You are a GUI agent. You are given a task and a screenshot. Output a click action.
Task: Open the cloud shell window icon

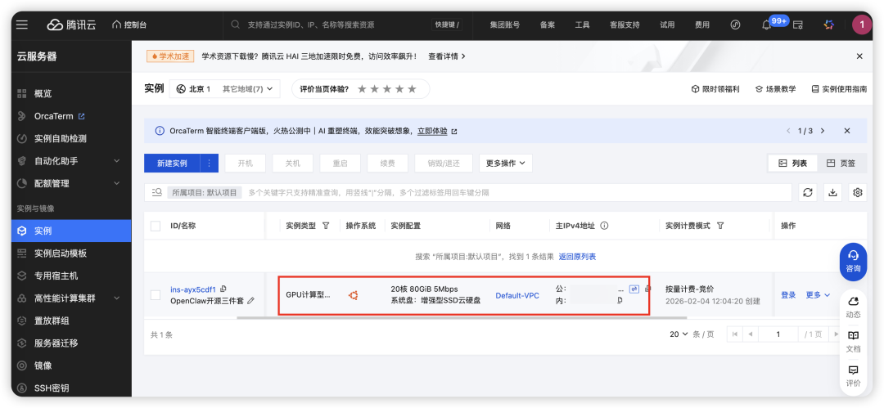tap(798, 25)
